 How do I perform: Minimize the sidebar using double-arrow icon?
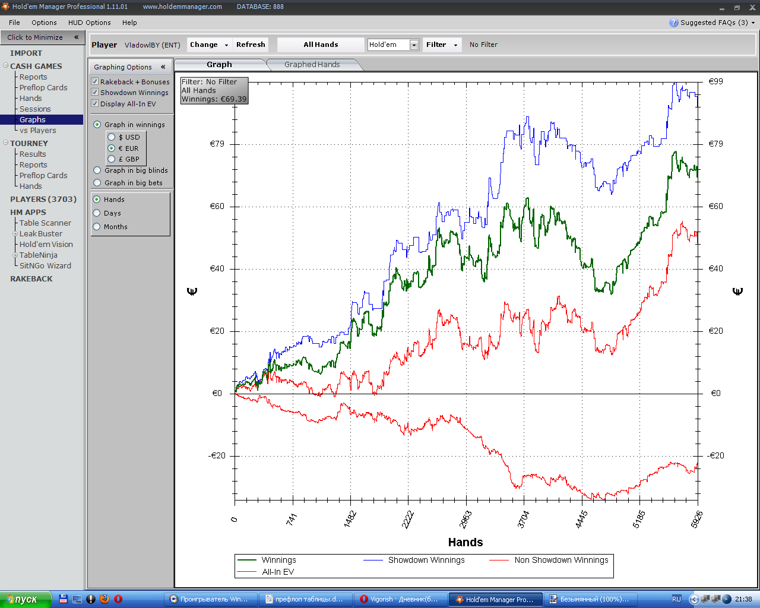tap(77, 37)
